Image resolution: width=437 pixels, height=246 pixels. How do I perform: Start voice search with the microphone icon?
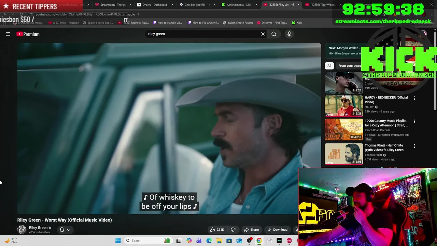click(x=289, y=34)
